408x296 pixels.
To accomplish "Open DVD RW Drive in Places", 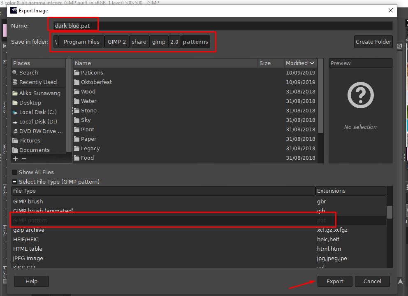I will 39,131.
